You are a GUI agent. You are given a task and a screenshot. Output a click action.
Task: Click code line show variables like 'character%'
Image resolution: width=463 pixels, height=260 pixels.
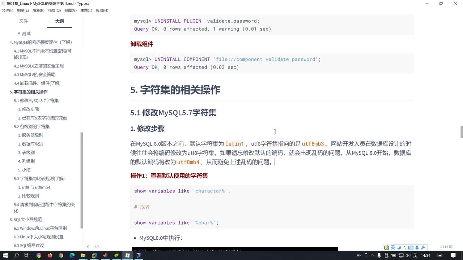[x=182, y=191]
